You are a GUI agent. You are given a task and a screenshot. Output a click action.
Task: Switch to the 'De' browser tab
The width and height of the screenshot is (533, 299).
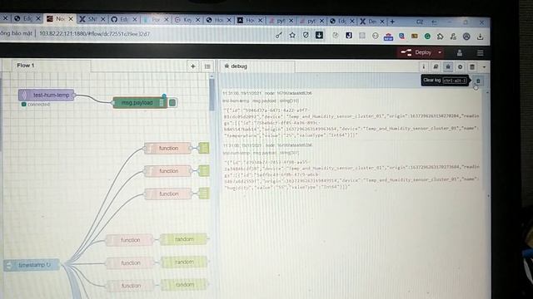(x=371, y=22)
